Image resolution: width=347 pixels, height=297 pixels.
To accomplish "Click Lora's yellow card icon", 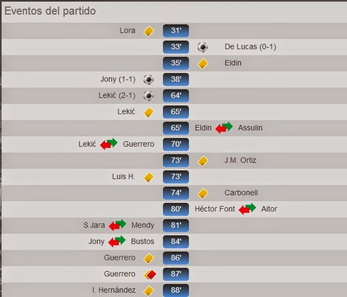I will 148,31.
